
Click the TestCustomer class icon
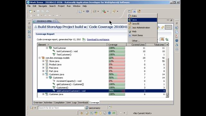click(51, 48)
